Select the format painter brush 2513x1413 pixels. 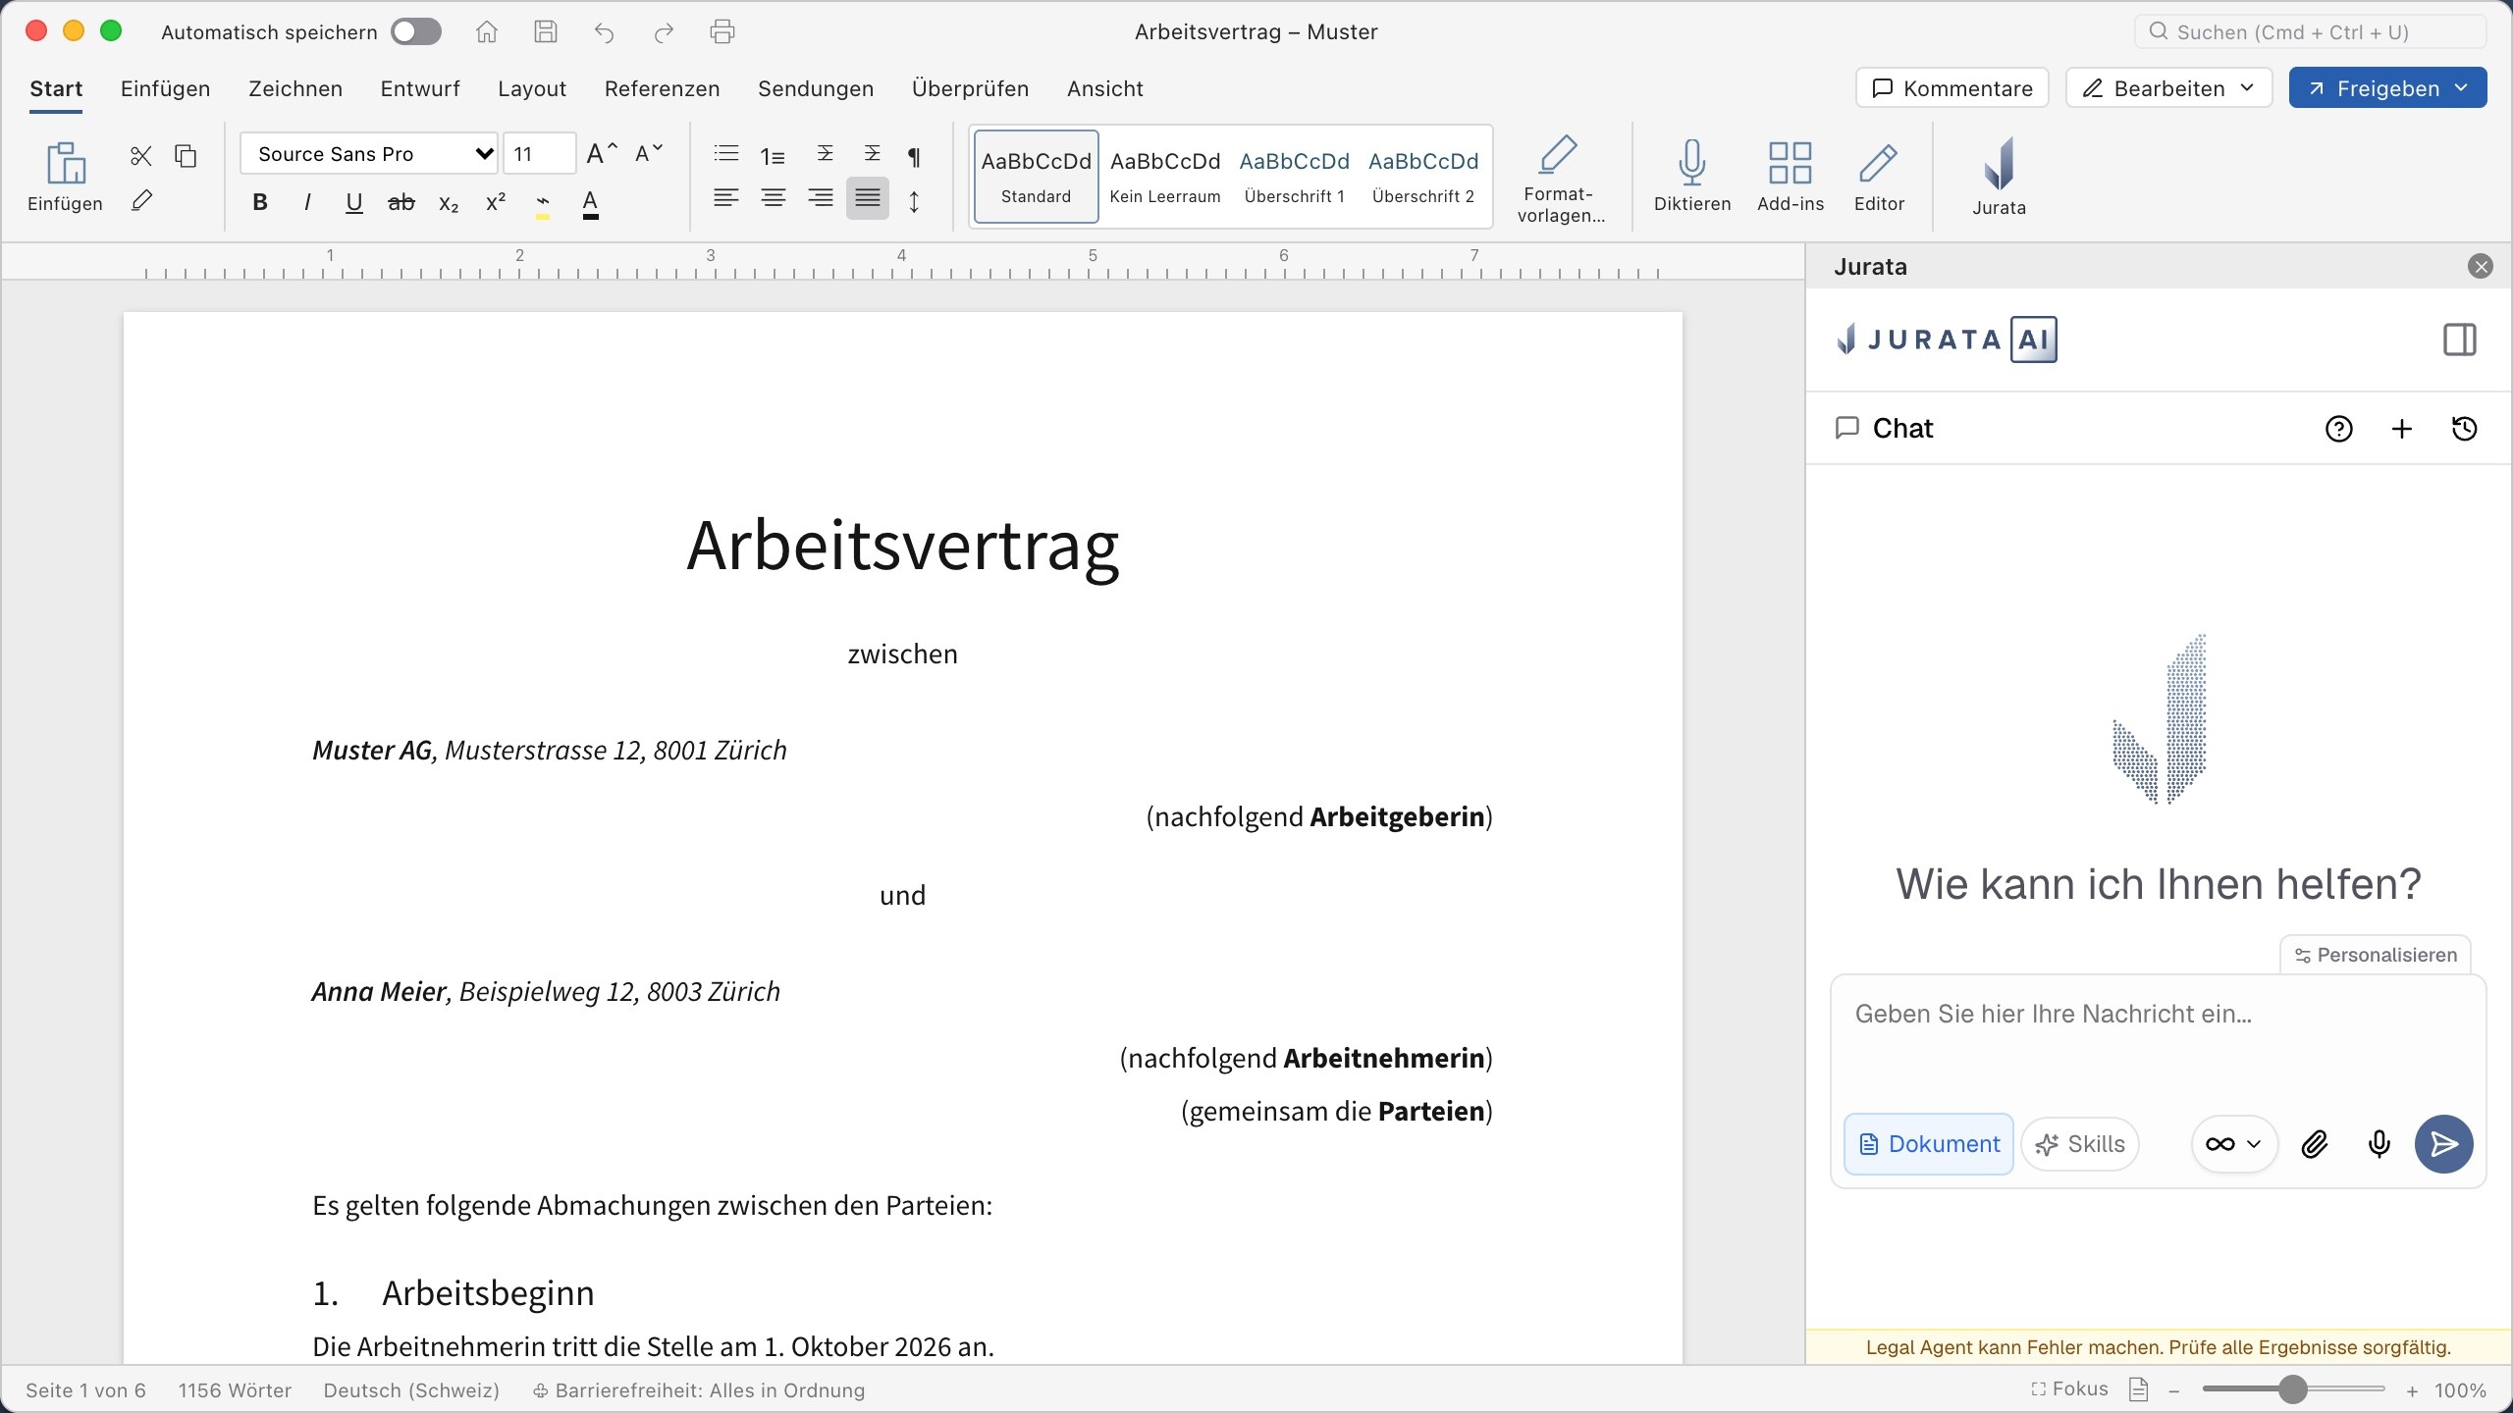(141, 201)
